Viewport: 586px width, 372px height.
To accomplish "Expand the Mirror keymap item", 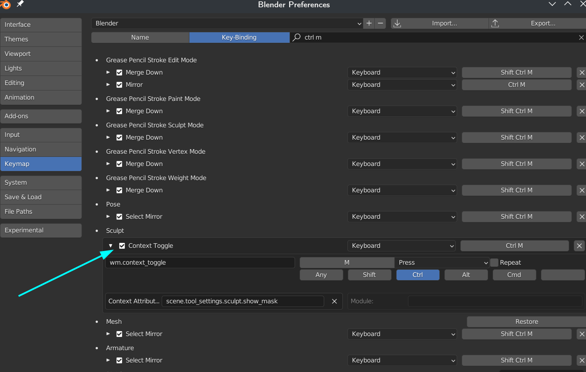I will (108, 85).
